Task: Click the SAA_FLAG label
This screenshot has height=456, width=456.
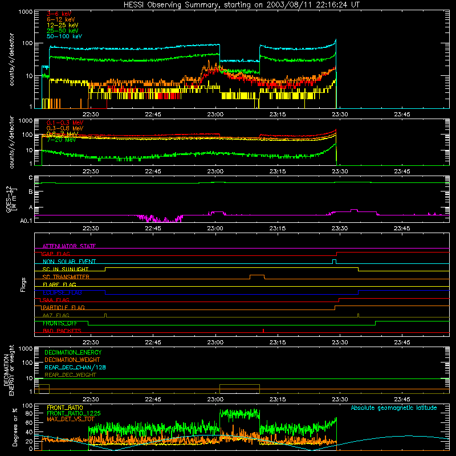Action: click(56, 300)
